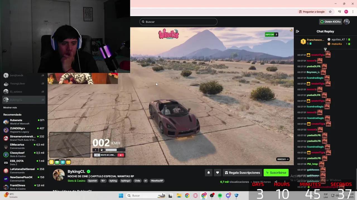Open volume speaker tray icon

337,196
